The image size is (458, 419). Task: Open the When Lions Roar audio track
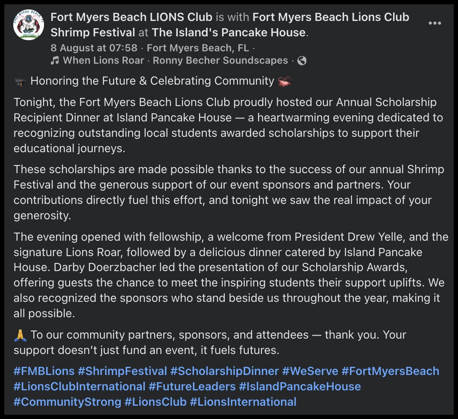103,61
